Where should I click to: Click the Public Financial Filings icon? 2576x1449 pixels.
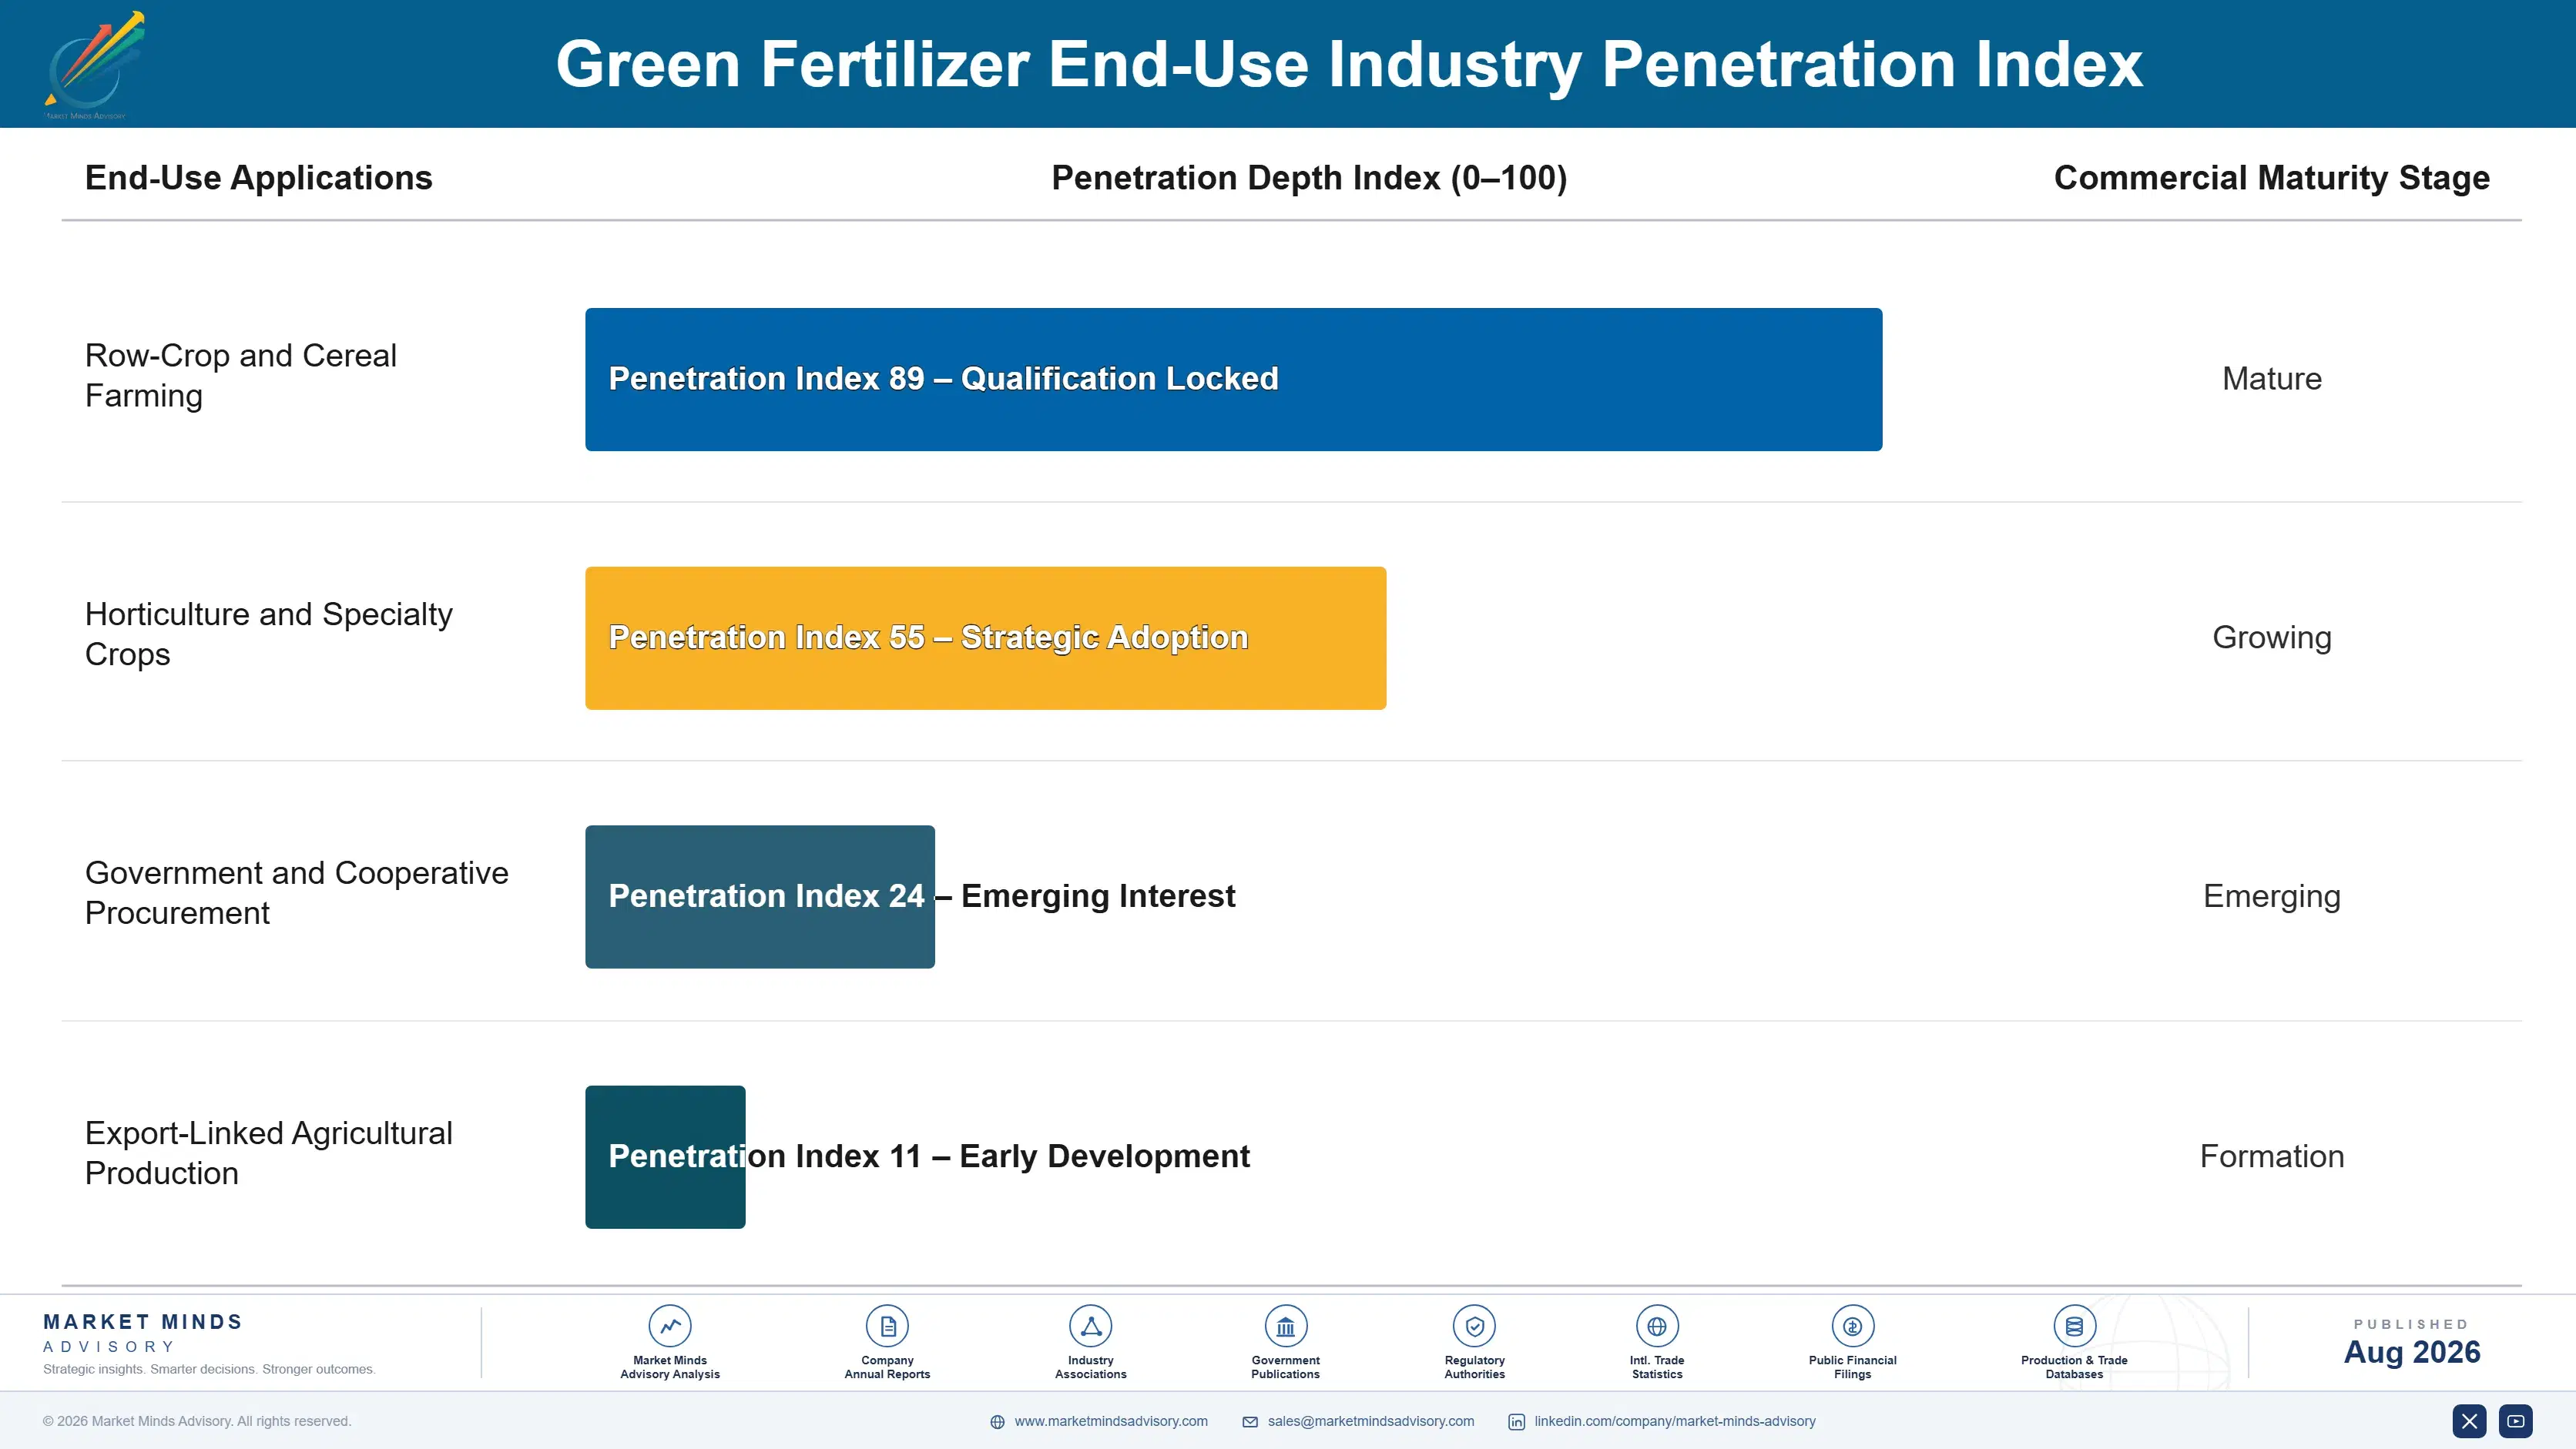click(x=1852, y=1326)
